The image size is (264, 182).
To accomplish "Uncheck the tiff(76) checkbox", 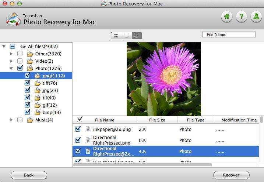I will point(27,83).
